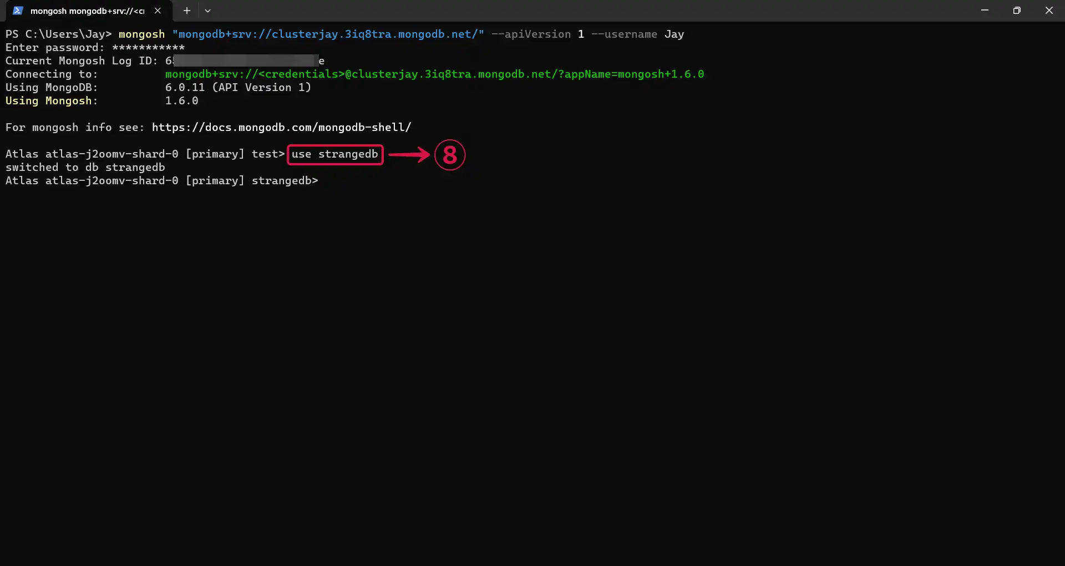Click the docs.mongodb.com mongodb-shell link
The height and width of the screenshot is (566, 1065).
click(x=281, y=128)
